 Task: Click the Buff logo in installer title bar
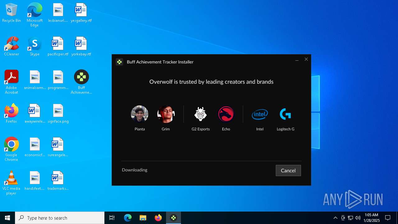coord(119,62)
